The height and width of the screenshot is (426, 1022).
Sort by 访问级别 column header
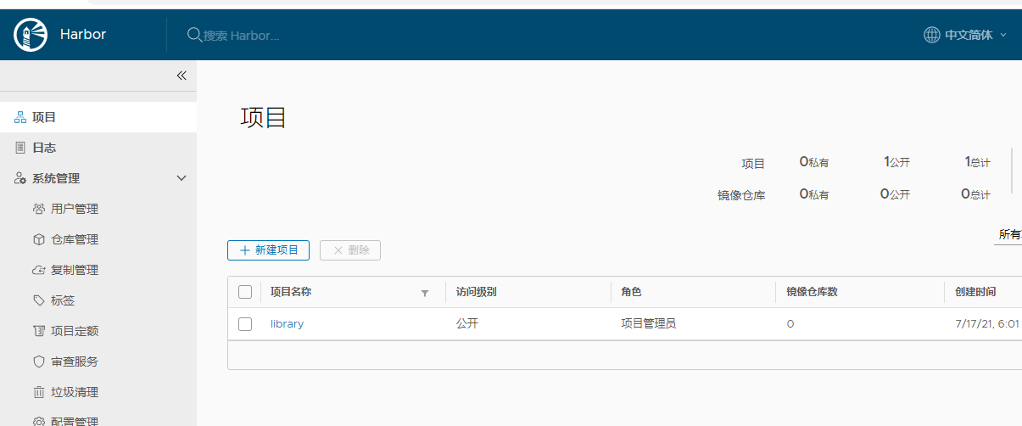pyautogui.click(x=477, y=292)
